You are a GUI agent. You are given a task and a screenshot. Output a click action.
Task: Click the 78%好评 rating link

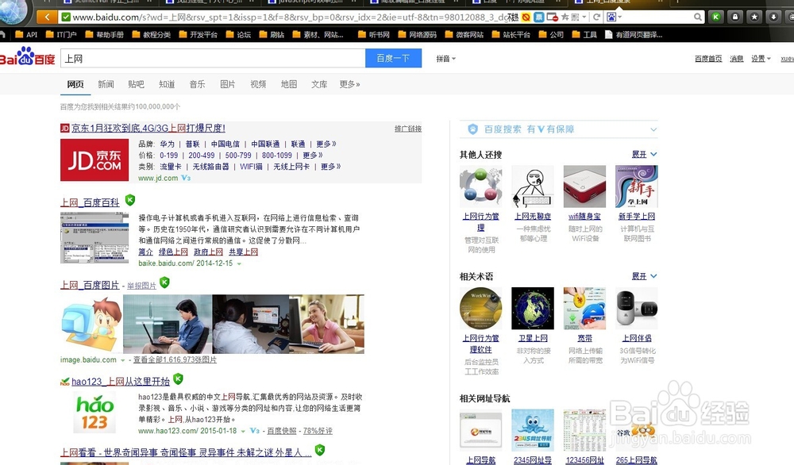pyautogui.click(x=318, y=431)
